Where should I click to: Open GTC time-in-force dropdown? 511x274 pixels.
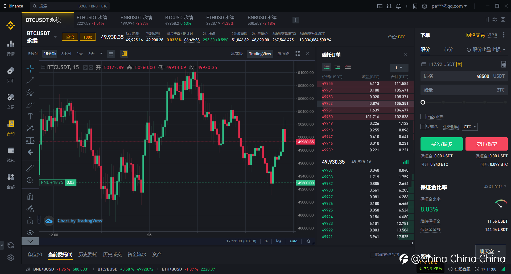[469, 127]
